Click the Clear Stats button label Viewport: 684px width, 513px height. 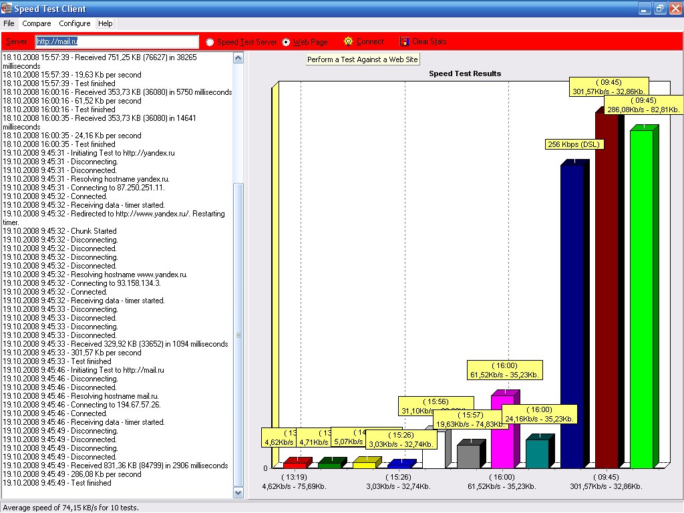[429, 41]
